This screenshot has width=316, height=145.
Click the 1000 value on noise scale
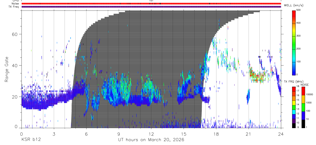[x=309, y=103]
